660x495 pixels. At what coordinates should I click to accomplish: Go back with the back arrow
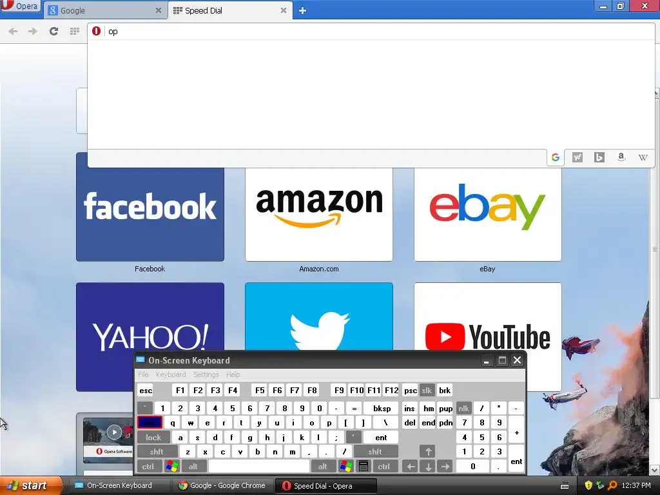point(13,31)
